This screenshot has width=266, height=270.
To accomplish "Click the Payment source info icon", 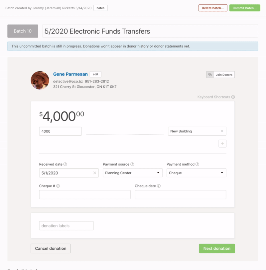I will (x=132, y=164).
